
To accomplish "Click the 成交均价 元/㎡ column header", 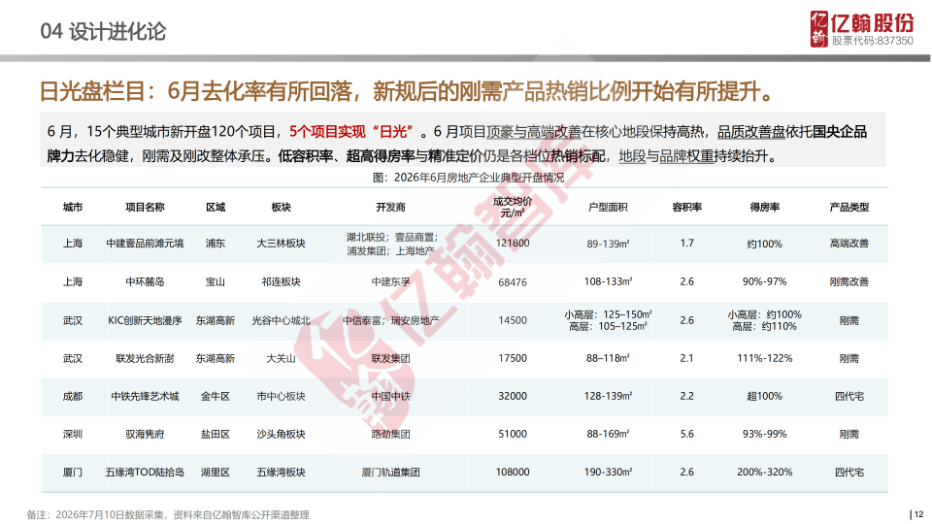I will pos(513,207).
